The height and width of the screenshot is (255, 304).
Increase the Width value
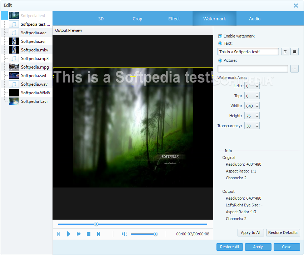pyautogui.click(x=257, y=104)
